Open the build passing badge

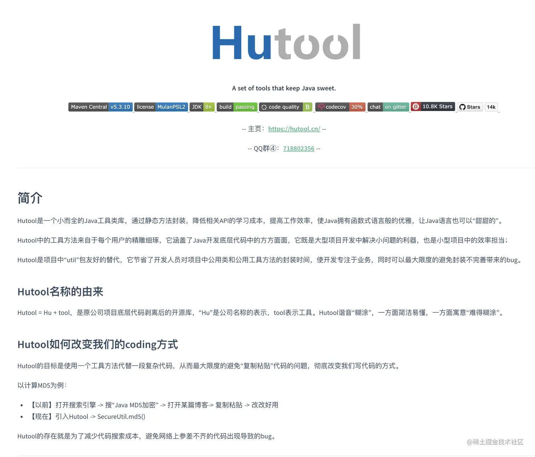[237, 107]
